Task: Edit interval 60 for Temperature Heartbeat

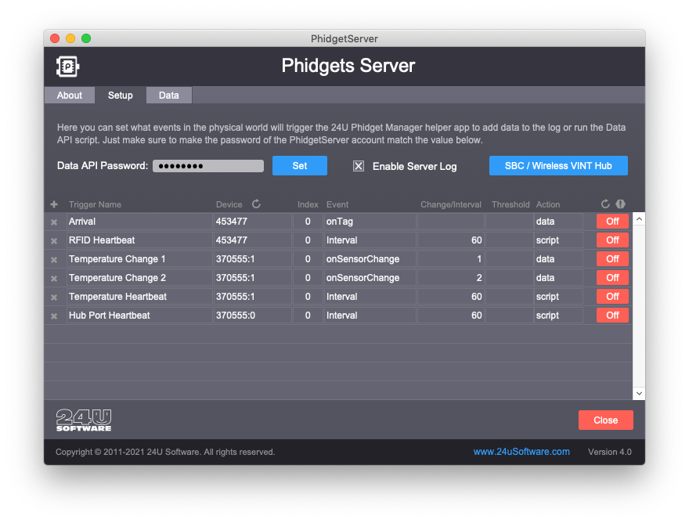Action: coord(450,297)
